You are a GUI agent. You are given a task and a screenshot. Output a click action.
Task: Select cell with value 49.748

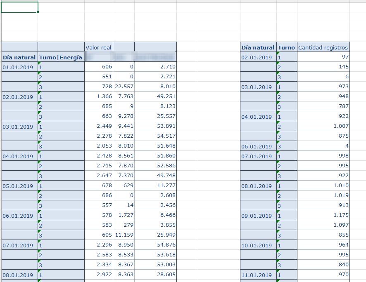click(155, 175)
